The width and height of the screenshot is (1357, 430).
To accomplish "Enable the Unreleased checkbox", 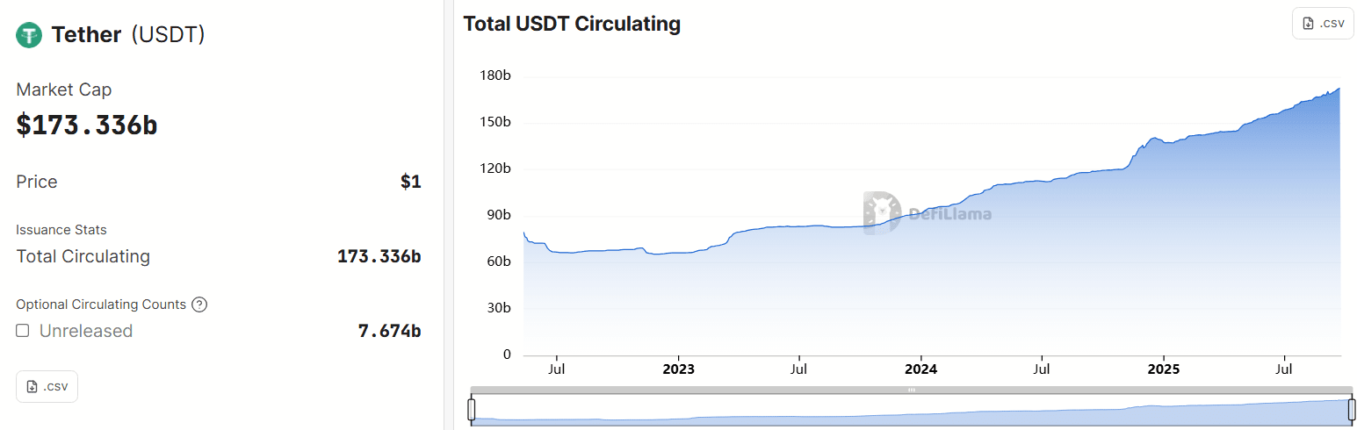I will [x=23, y=331].
